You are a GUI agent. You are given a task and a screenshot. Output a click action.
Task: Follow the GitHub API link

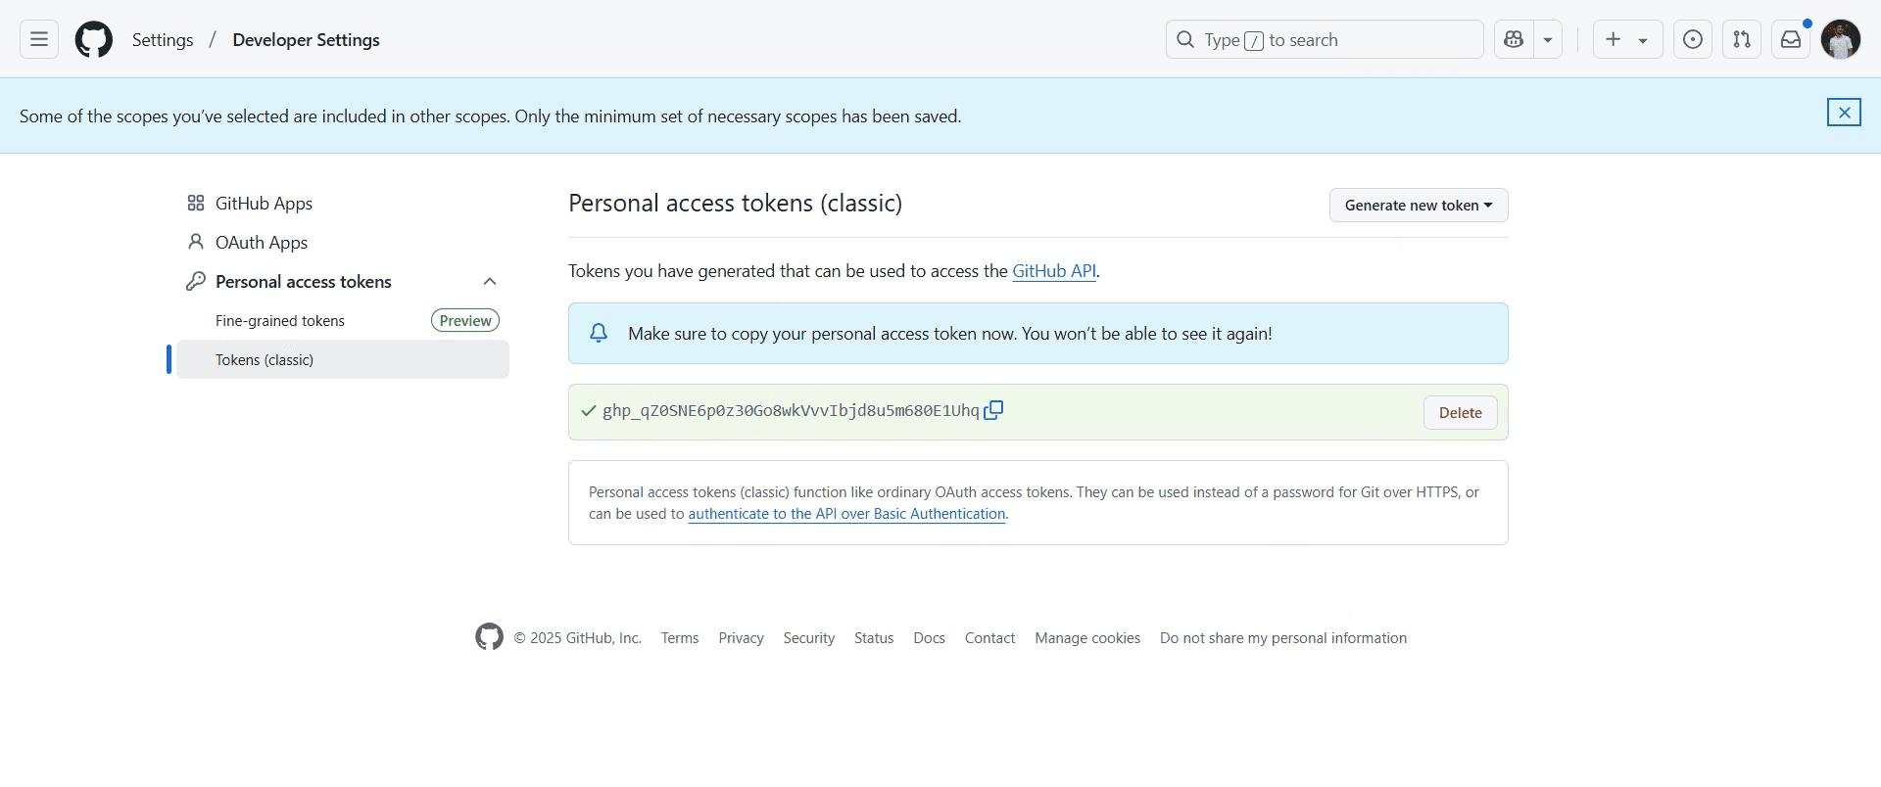tap(1054, 271)
